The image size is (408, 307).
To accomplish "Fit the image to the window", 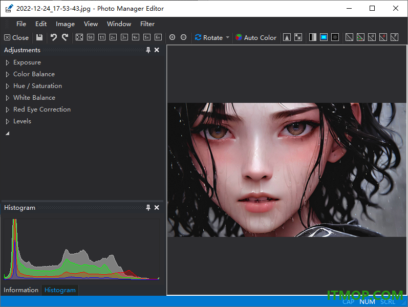I will click(x=79, y=37).
